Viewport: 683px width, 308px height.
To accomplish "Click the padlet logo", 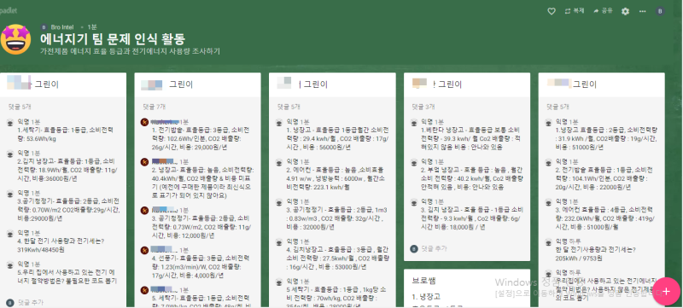I will 9,10.
